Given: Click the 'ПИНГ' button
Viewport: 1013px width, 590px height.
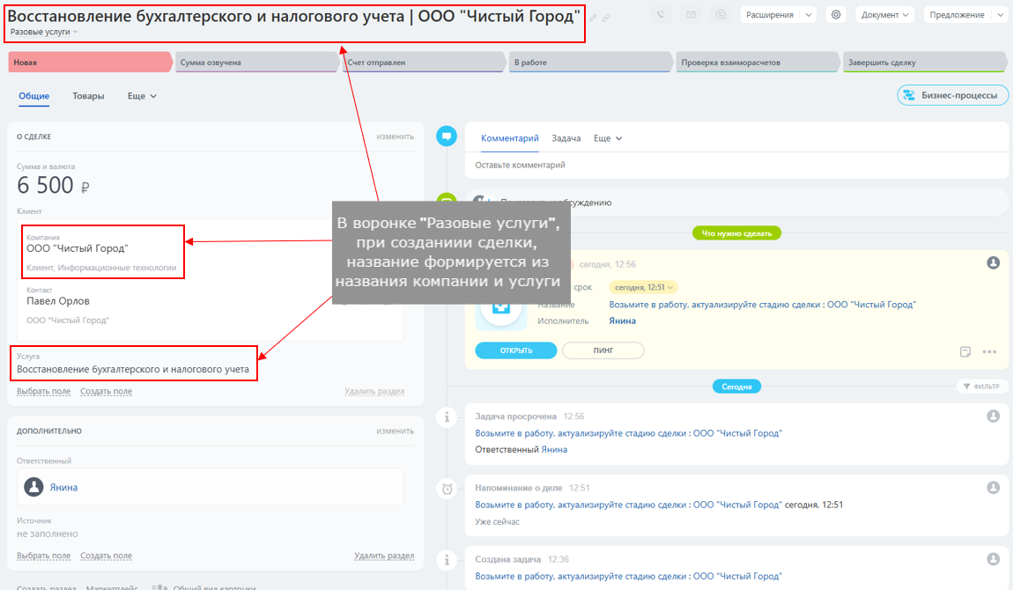Looking at the screenshot, I should [x=603, y=350].
